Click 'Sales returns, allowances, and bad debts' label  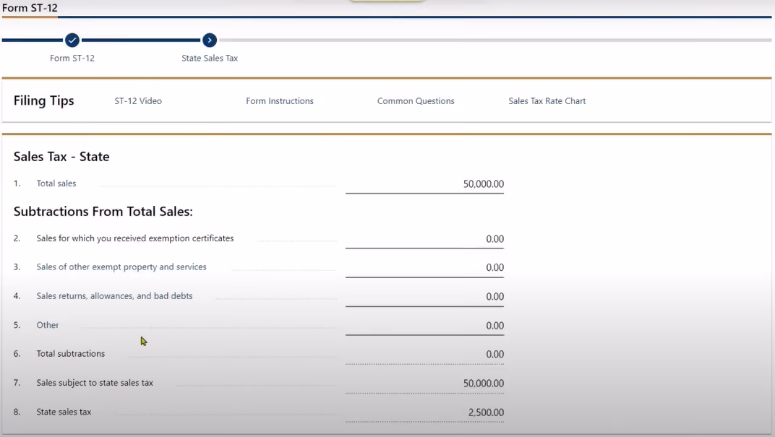[115, 295]
